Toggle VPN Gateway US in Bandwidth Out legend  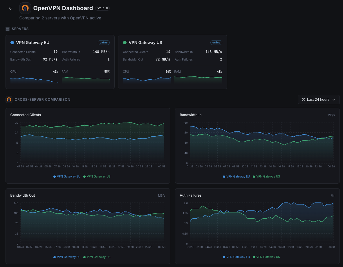point(97,257)
